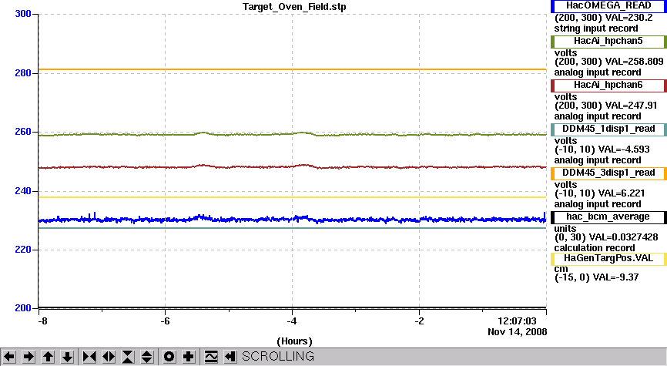Click the horizontal zoom-in bowtie icon

point(89,357)
